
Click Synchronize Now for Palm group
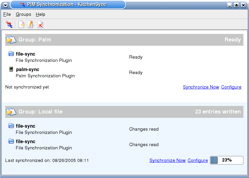pyautogui.click(x=201, y=87)
